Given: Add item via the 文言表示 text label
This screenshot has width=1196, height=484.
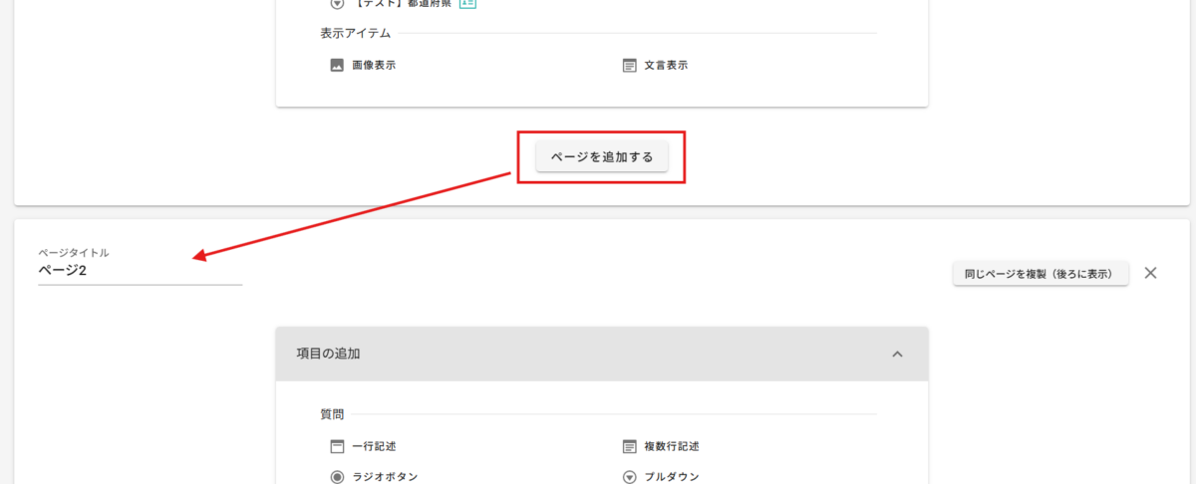Looking at the screenshot, I should click(x=666, y=66).
